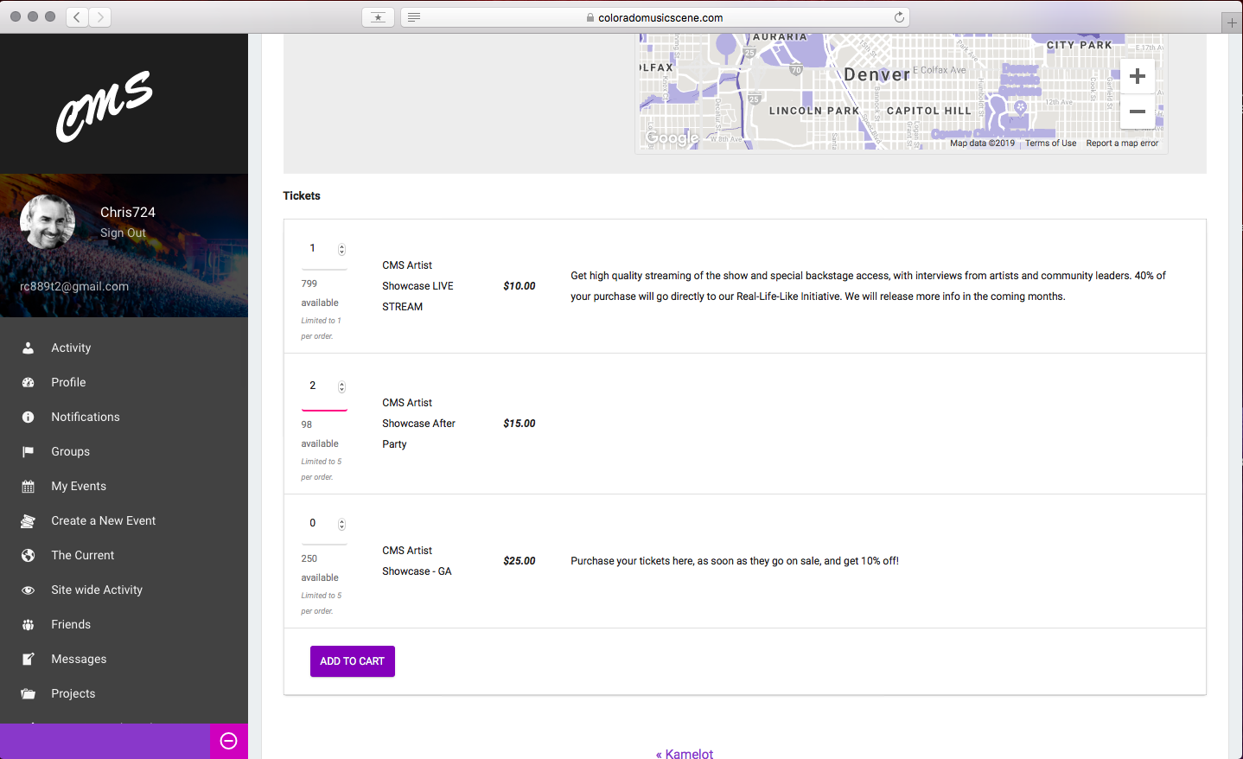Click the Activity person icon in sidebar
This screenshot has height=759, width=1243.
point(28,348)
